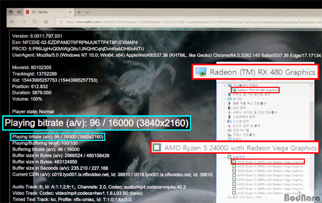Viewport: 322px width, 203px height.
Task: Click the browser back arrow
Action: pyautogui.click(x=12, y=22)
